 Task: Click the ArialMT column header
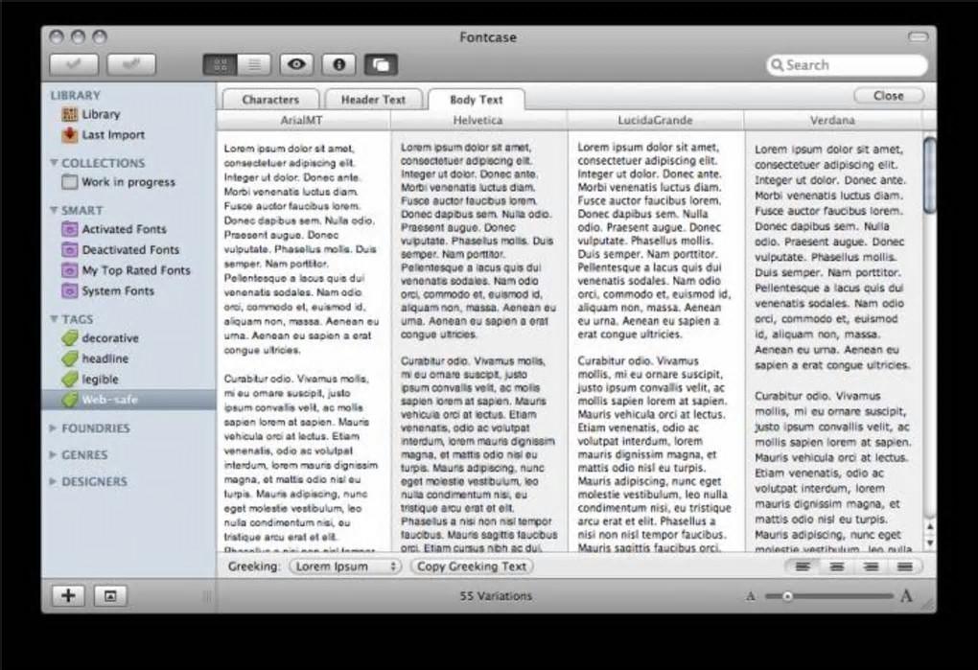pyautogui.click(x=303, y=120)
